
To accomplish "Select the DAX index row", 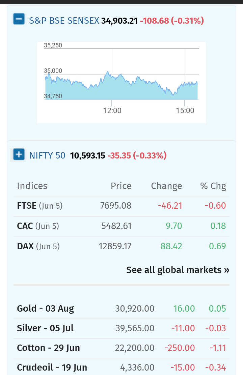I will [122, 246].
